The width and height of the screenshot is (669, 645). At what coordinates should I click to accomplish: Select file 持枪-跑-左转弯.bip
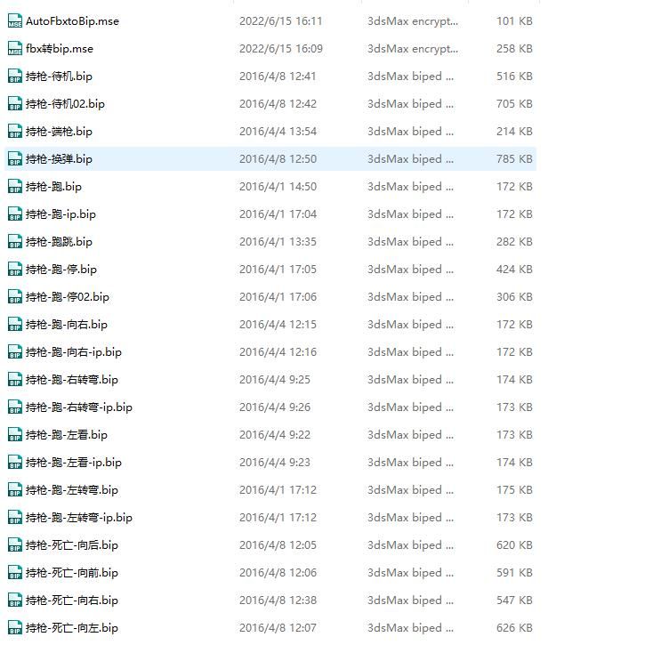(x=72, y=490)
